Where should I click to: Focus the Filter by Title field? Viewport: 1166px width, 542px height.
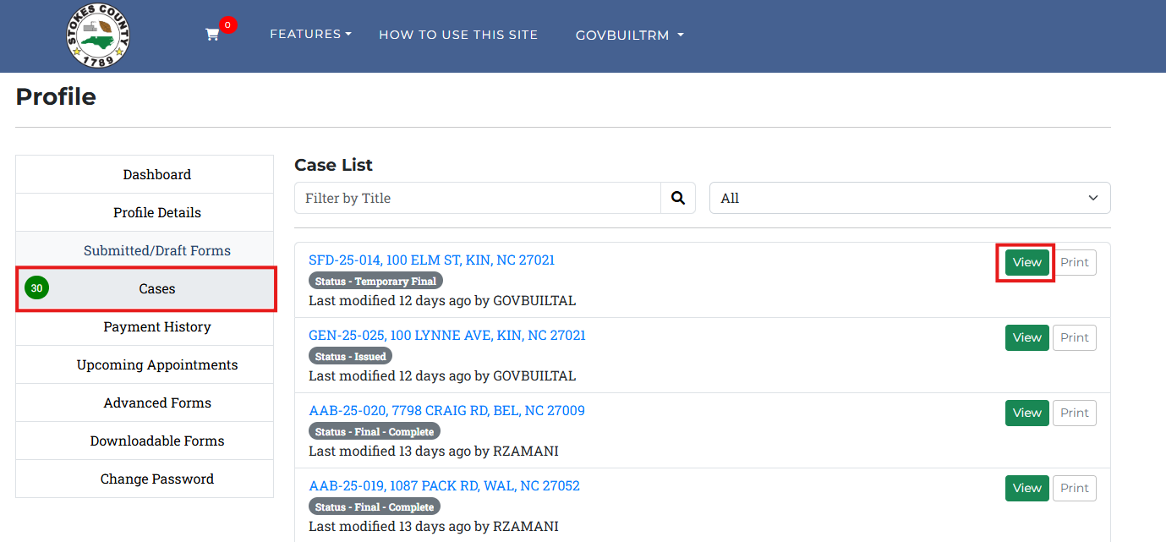coord(478,198)
